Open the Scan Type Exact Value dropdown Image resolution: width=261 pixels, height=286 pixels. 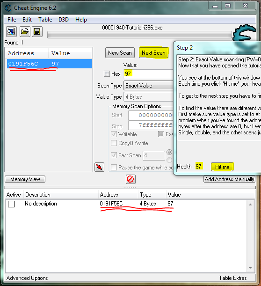[149, 86]
